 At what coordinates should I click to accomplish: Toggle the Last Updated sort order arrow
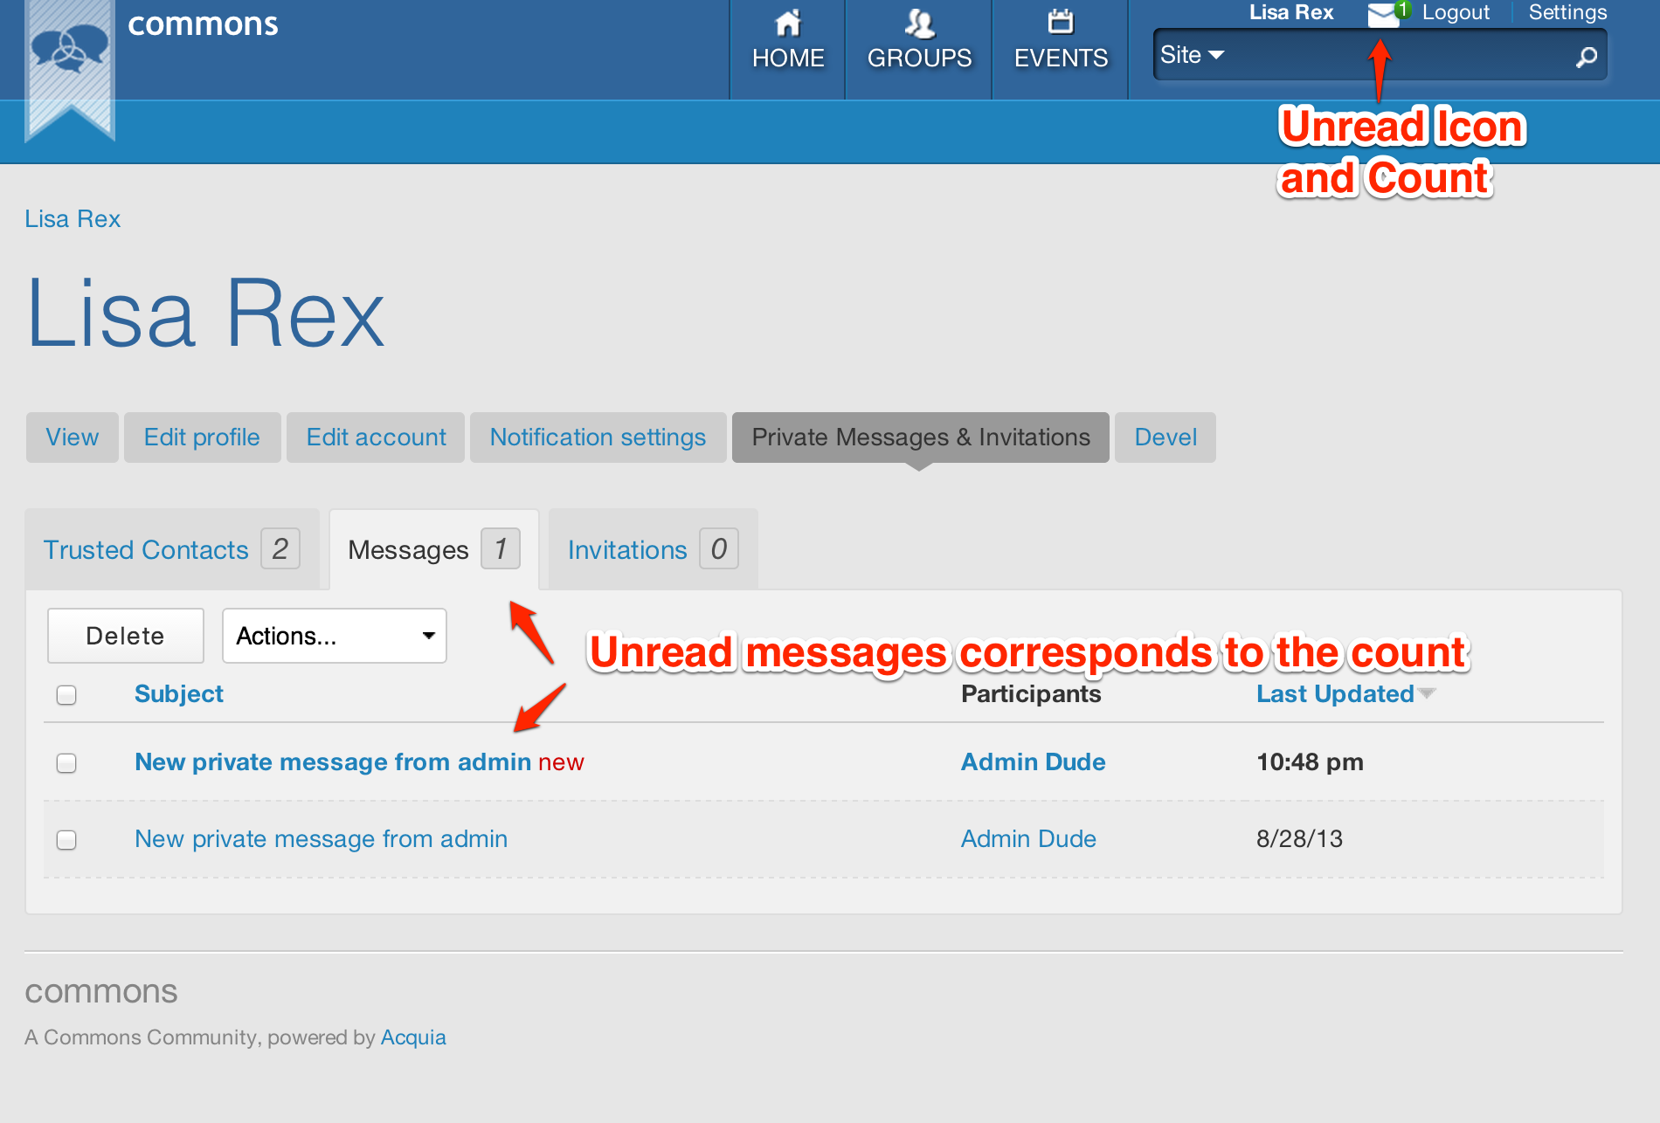(1428, 693)
